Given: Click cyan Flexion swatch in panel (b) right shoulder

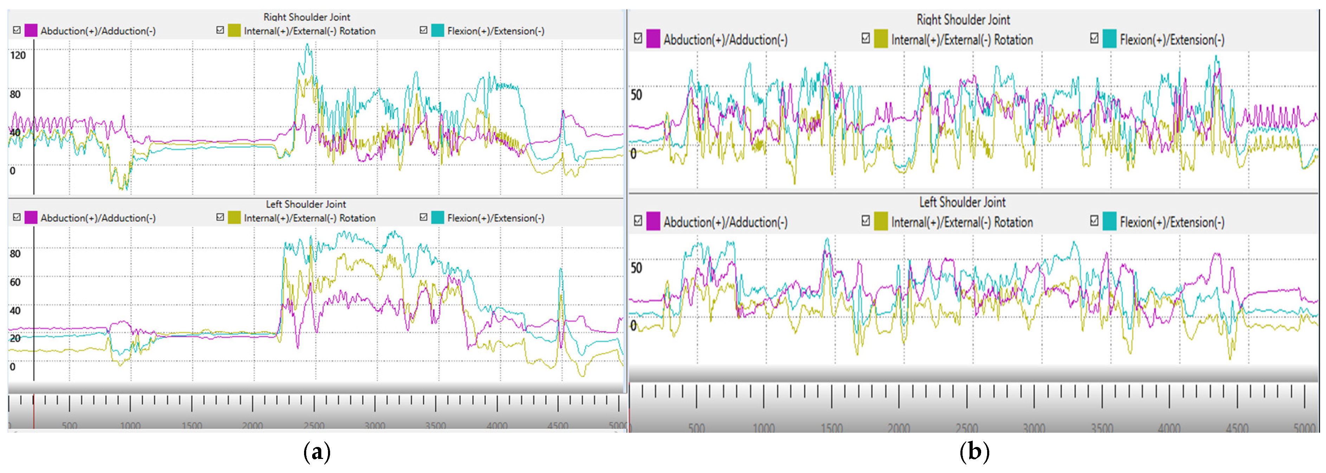Looking at the screenshot, I should pos(1109,39).
